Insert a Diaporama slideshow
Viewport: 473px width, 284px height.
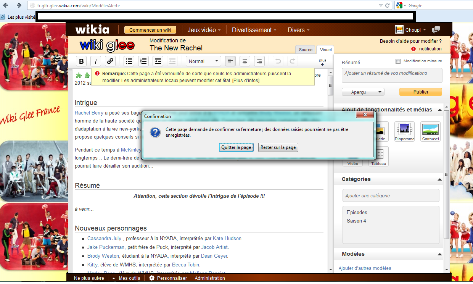click(x=404, y=131)
